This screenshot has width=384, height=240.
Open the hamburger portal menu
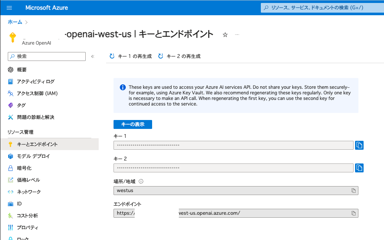(x=9, y=8)
